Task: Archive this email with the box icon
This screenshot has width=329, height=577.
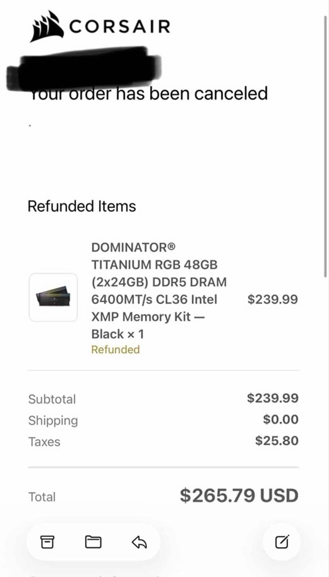Action: click(x=47, y=542)
